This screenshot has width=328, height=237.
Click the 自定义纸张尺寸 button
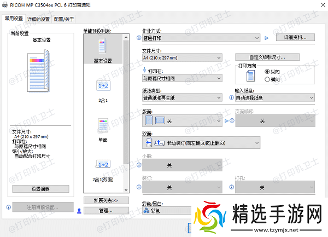click(x=268, y=57)
